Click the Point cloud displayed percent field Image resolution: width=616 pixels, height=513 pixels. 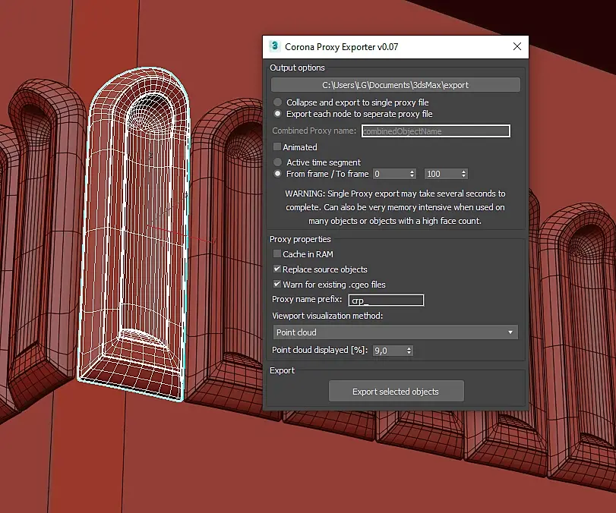[389, 351]
